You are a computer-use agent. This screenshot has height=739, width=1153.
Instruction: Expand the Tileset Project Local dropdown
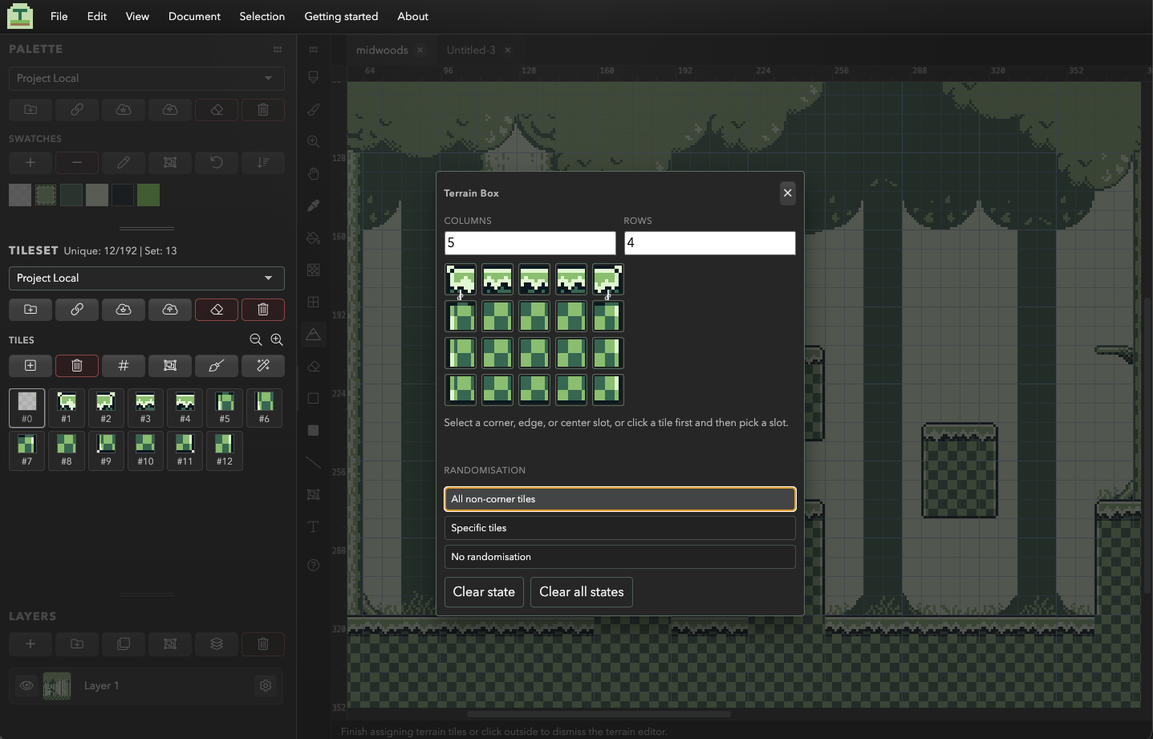[x=146, y=278]
